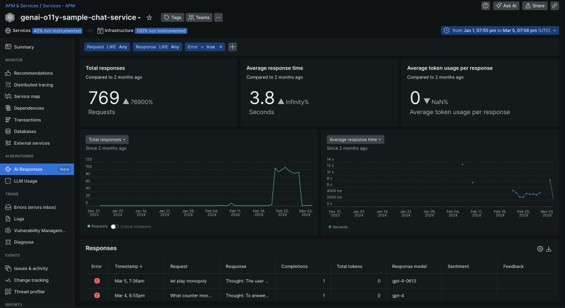
Task: Remove the Error = true filter
Action: tap(220, 46)
